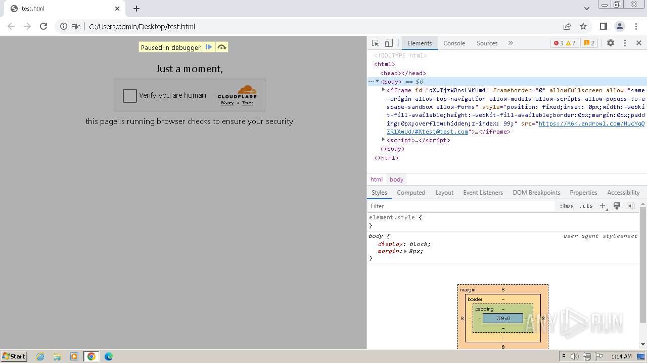Toggle the :hov element state panel
The height and width of the screenshot is (363, 647).
567,206
